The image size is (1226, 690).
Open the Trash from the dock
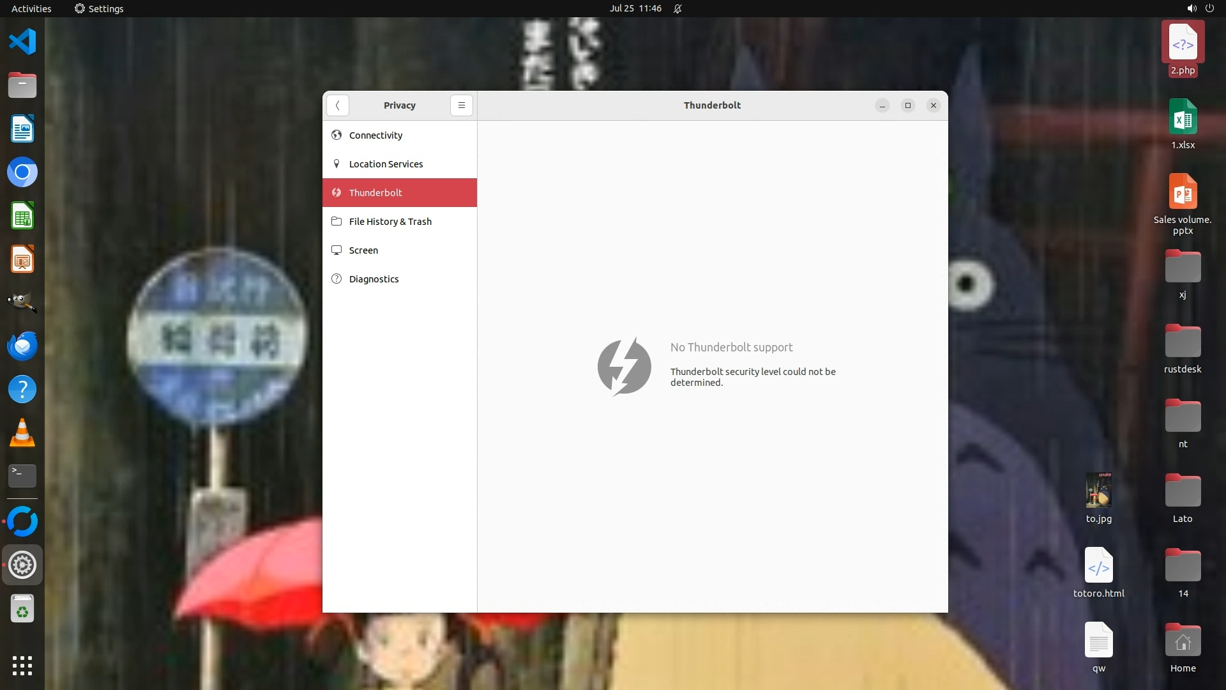[22, 609]
